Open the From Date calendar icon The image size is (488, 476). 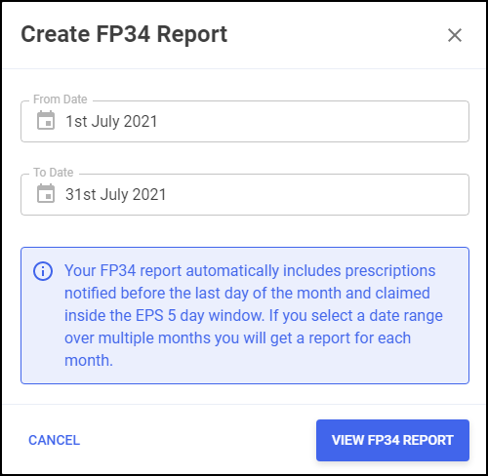point(46,120)
